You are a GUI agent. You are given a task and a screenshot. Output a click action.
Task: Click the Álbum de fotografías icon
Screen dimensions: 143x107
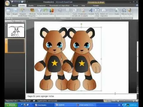32,10
